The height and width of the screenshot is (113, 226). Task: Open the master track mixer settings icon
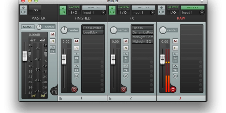point(54,91)
